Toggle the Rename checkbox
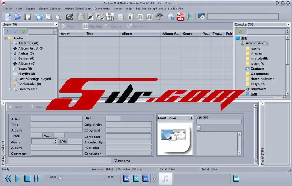The height and width of the screenshot is (186, 292). pos(115,161)
